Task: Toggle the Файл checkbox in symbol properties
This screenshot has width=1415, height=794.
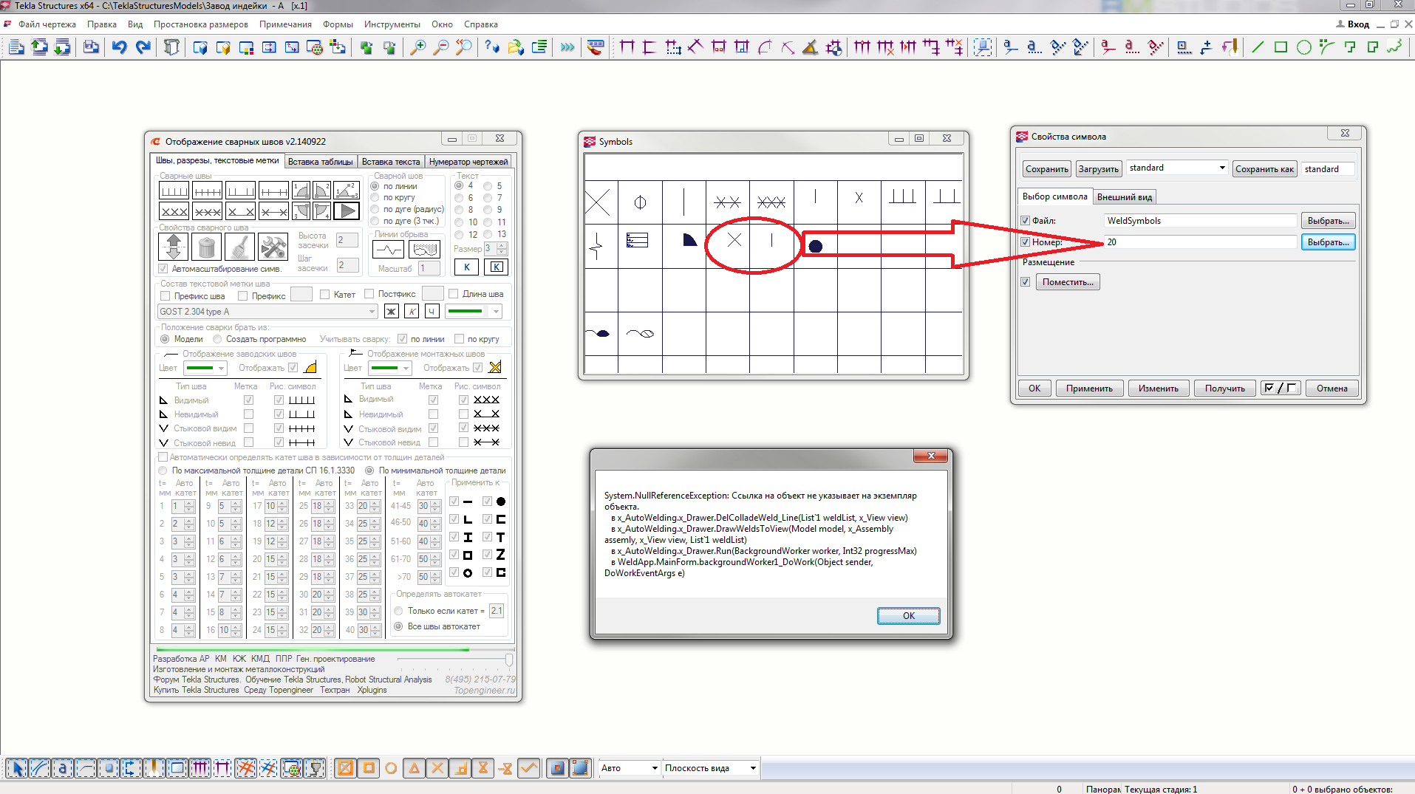Action: tap(1025, 221)
